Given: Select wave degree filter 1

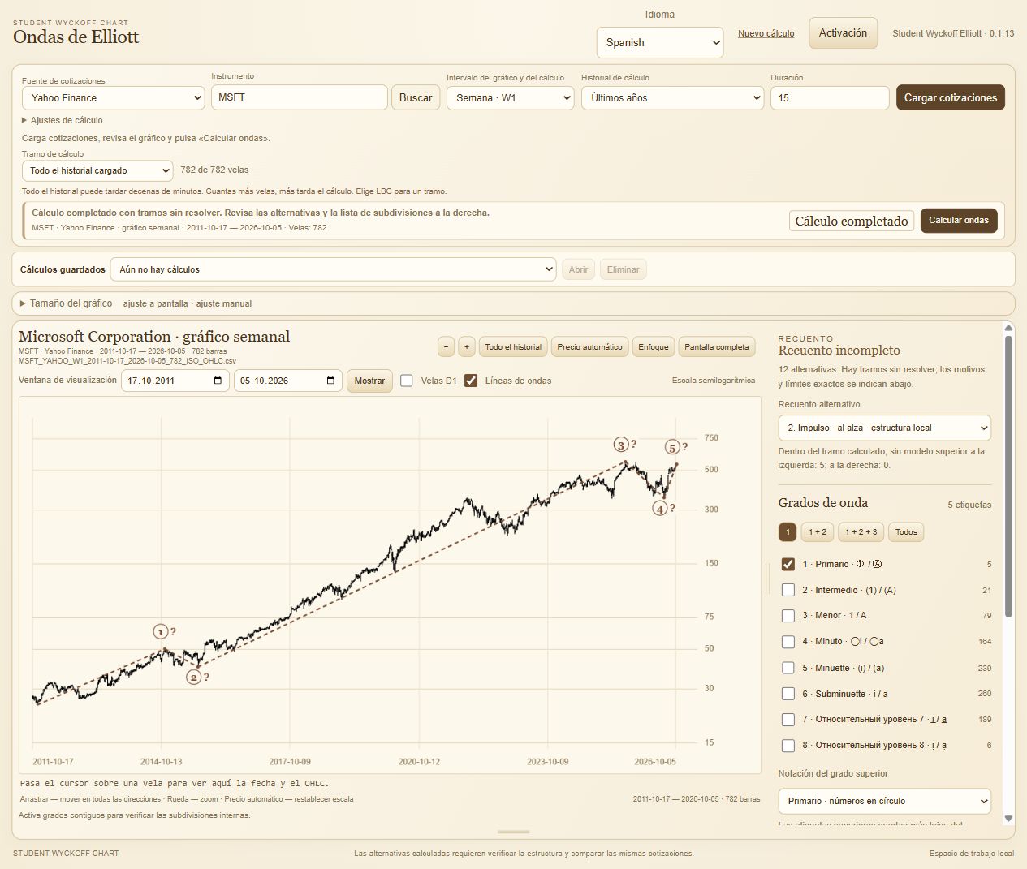Looking at the screenshot, I should coord(788,532).
